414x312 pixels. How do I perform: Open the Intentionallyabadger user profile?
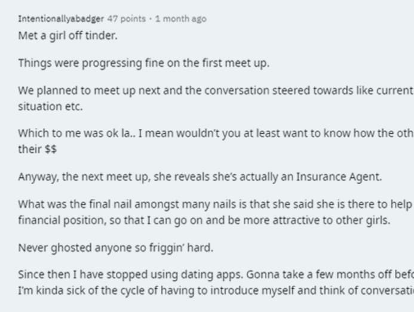click(61, 19)
